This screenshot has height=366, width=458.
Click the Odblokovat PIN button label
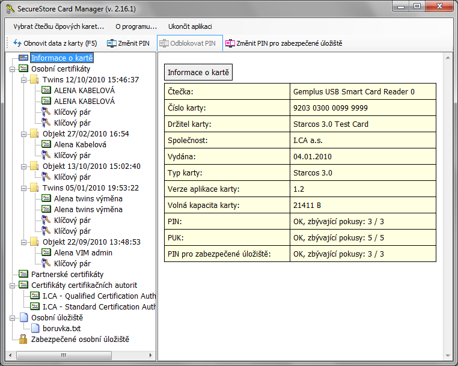(x=193, y=43)
